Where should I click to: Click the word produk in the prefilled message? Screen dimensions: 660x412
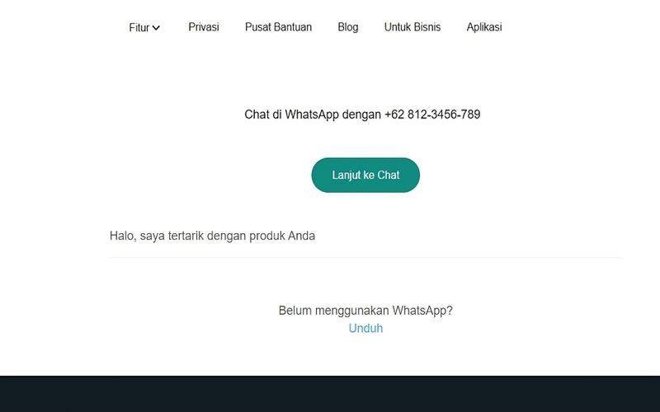tap(267, 236)
